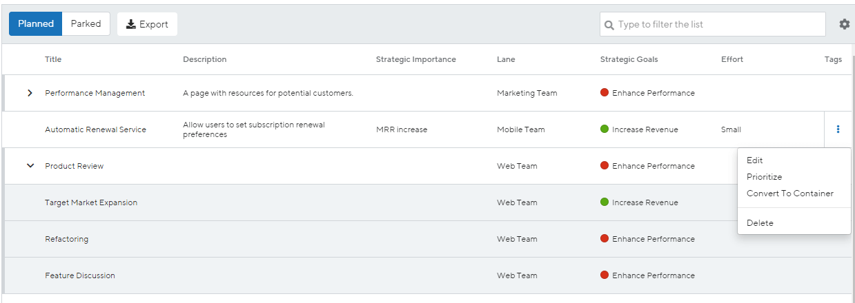Switch to the Parked view
Viewport: 855px width, 303px height.
coord(86,23)
